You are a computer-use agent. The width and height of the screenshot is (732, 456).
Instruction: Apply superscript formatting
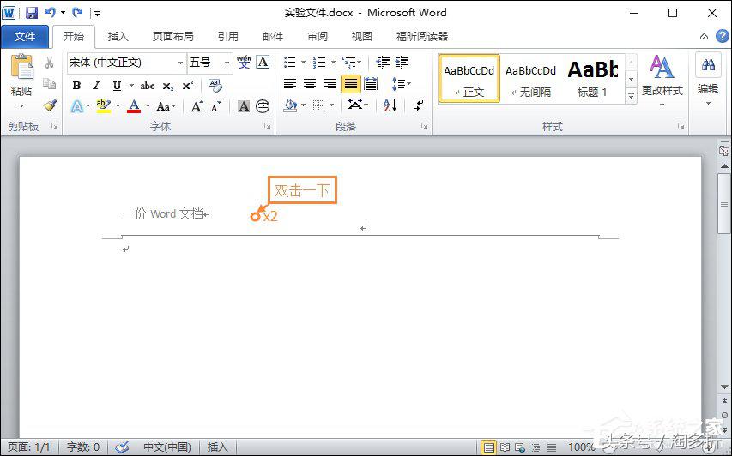click(188, 86)
